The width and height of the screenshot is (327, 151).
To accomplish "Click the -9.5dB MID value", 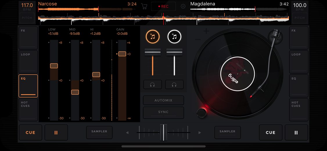I will (74, 34).
